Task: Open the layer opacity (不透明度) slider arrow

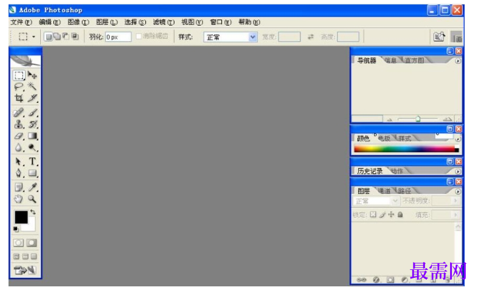Action: pyautogui.click(x=456, y=201)
